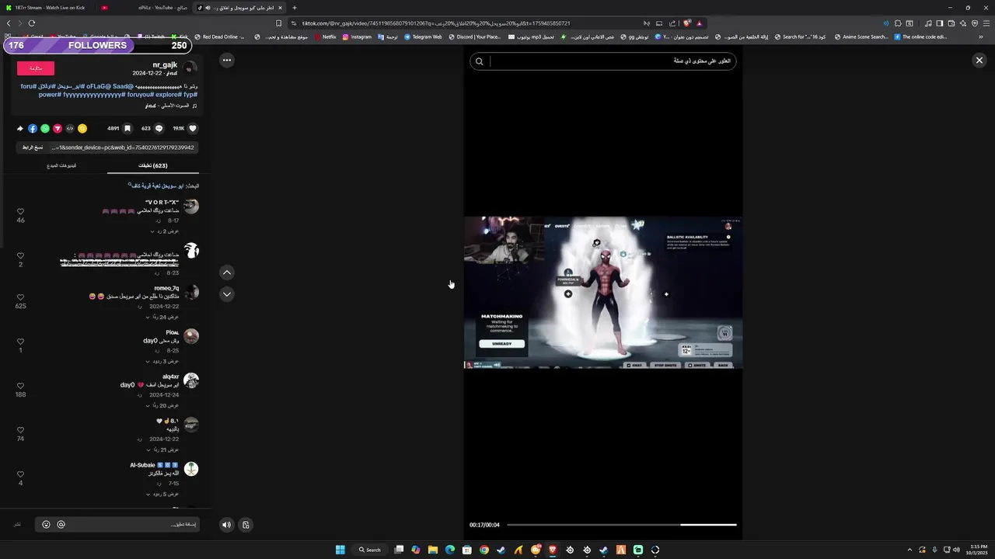Viewport: 995px width, 559px height.
Task: Like the comment with 74 likes
Action: [21, 430]
